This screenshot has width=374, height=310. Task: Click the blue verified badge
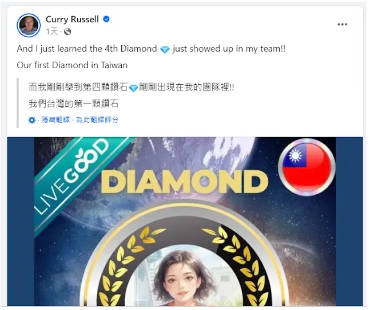click(106, 19)
